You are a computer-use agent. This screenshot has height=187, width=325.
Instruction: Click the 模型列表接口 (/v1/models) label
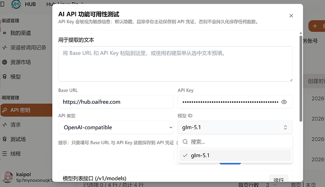click(x=95, y=179)
